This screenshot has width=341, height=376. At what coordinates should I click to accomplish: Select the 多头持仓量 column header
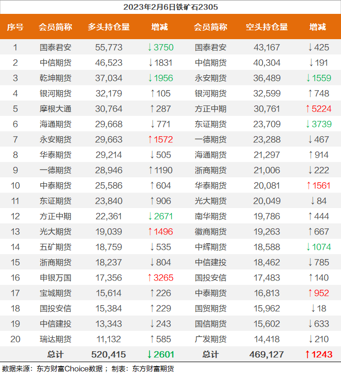tap(109, 27)
